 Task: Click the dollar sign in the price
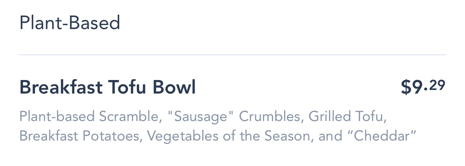coord(406,88)
